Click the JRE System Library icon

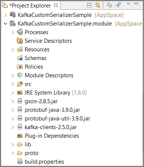pos(20,93)
